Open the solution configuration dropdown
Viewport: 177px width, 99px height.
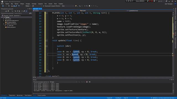click(28, 6)
